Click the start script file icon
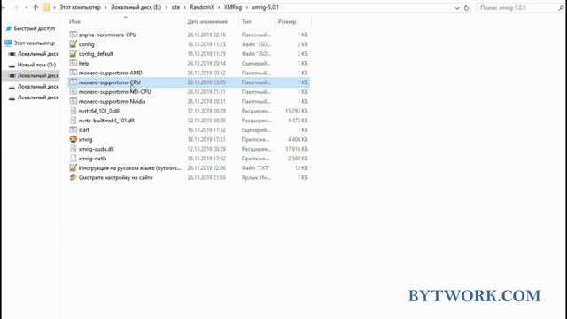The image size is (567, 319). point(73,130)
